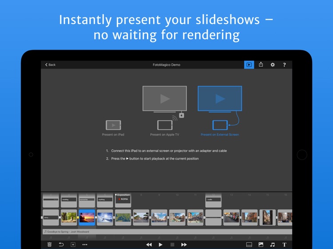Click the transition marker after the sunset slide
This screenshot has width=333, height=249.
coord(96,218)
